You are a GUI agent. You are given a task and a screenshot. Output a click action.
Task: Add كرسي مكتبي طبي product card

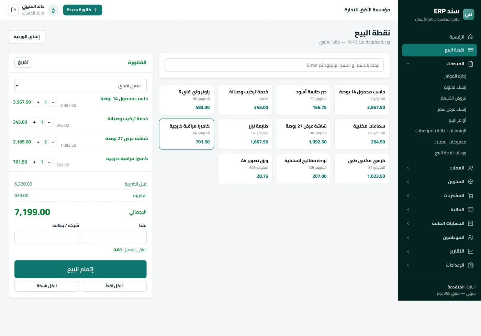click(x=362, y=169)
